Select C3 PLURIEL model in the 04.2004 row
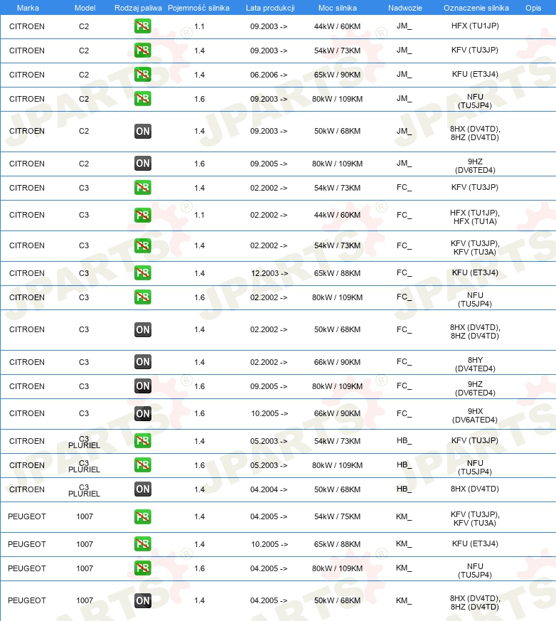 pyautogui.click(x=84, y=490)
